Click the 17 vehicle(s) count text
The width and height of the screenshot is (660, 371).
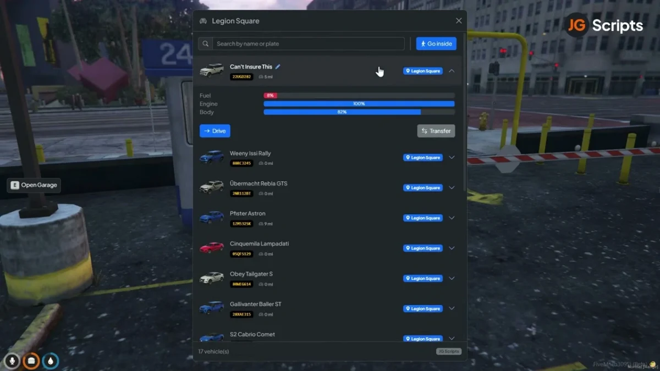(x=213, y=351)
